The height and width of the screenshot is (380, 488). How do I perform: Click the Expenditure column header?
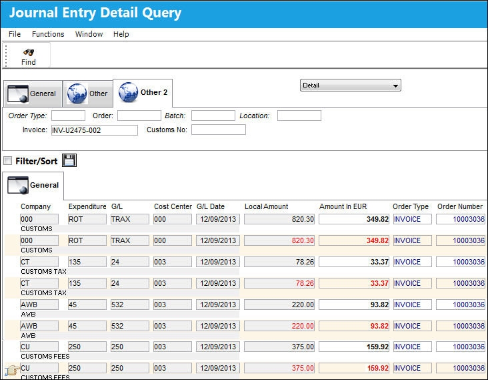click(87, 206)
